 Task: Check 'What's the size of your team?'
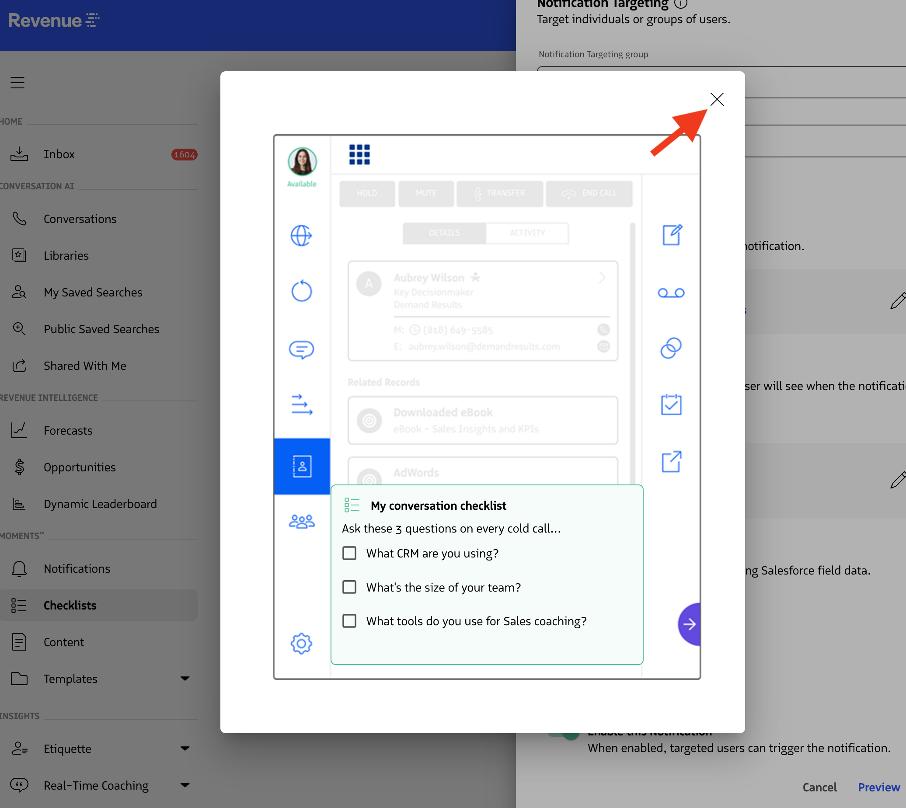point(349,587)
